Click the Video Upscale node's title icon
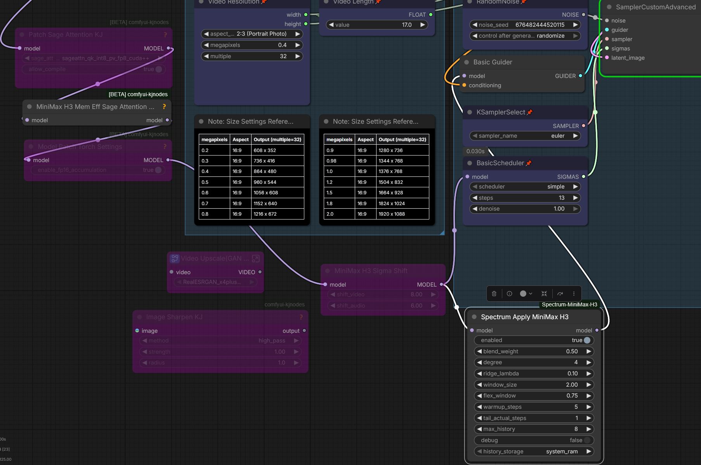The width and height of the screenshot is (701, 465). pyautogui.click(x=175, y=258)
